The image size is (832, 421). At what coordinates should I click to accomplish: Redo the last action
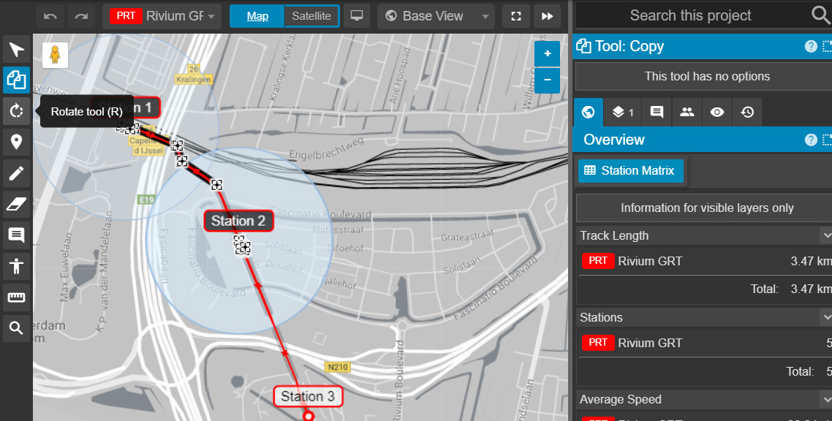point(81,16)
